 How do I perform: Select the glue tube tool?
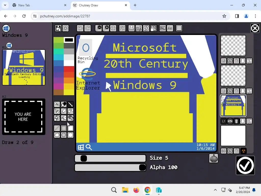pos(70,111)
